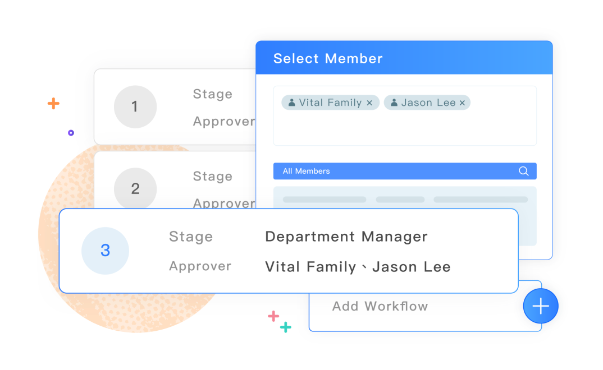The image size is (603, 370).
Task: Click the blue plus Add Workflow button
Action: 540,306
